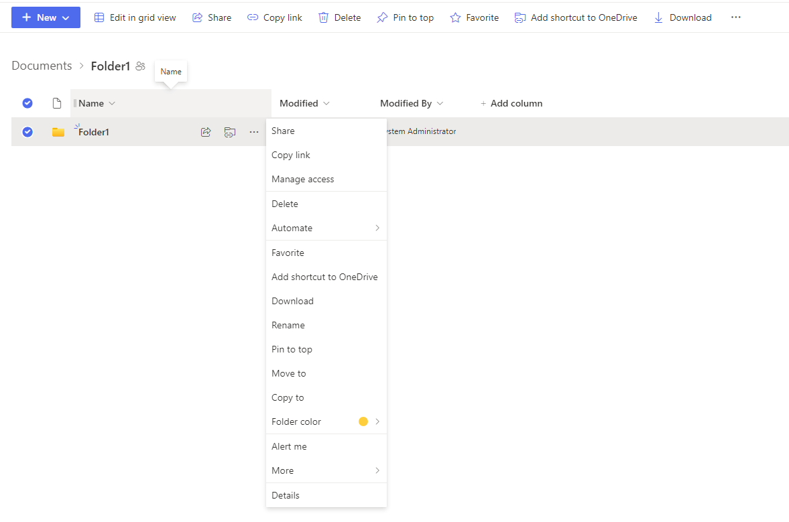
Task: Open the Modified column sort dropdown
Action: (x=305, y=103)
